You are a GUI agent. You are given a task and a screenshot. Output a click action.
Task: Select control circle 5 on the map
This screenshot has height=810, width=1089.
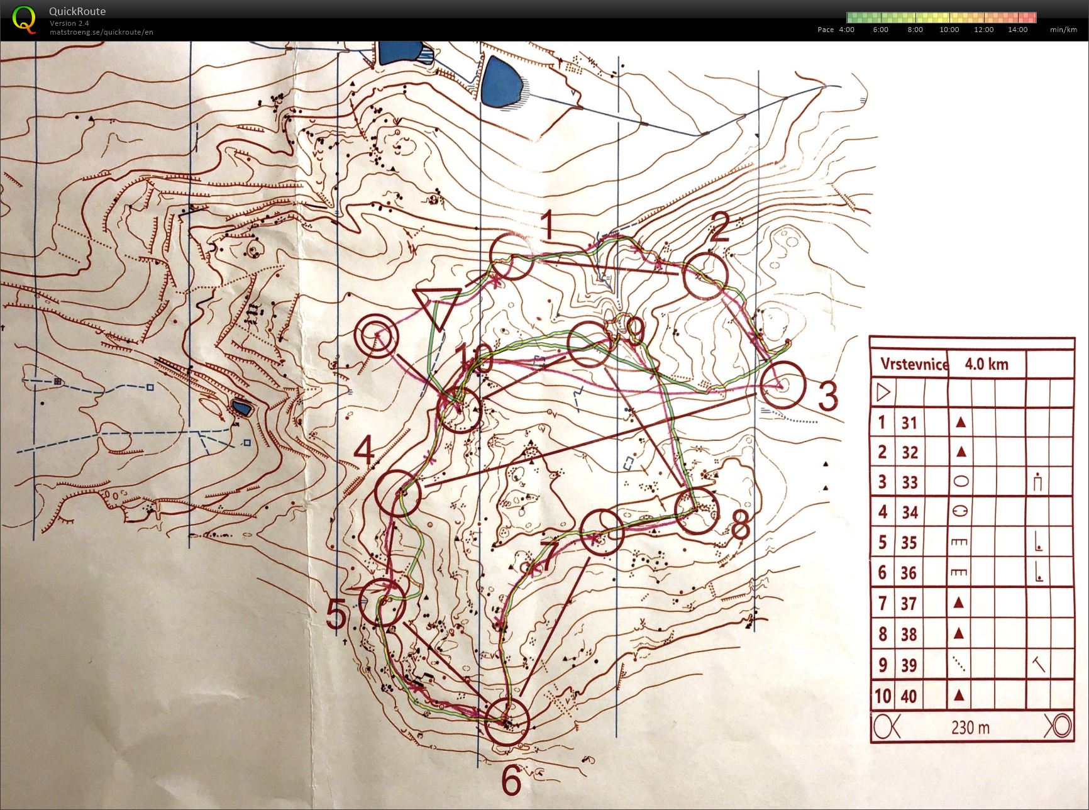point(382,602)
